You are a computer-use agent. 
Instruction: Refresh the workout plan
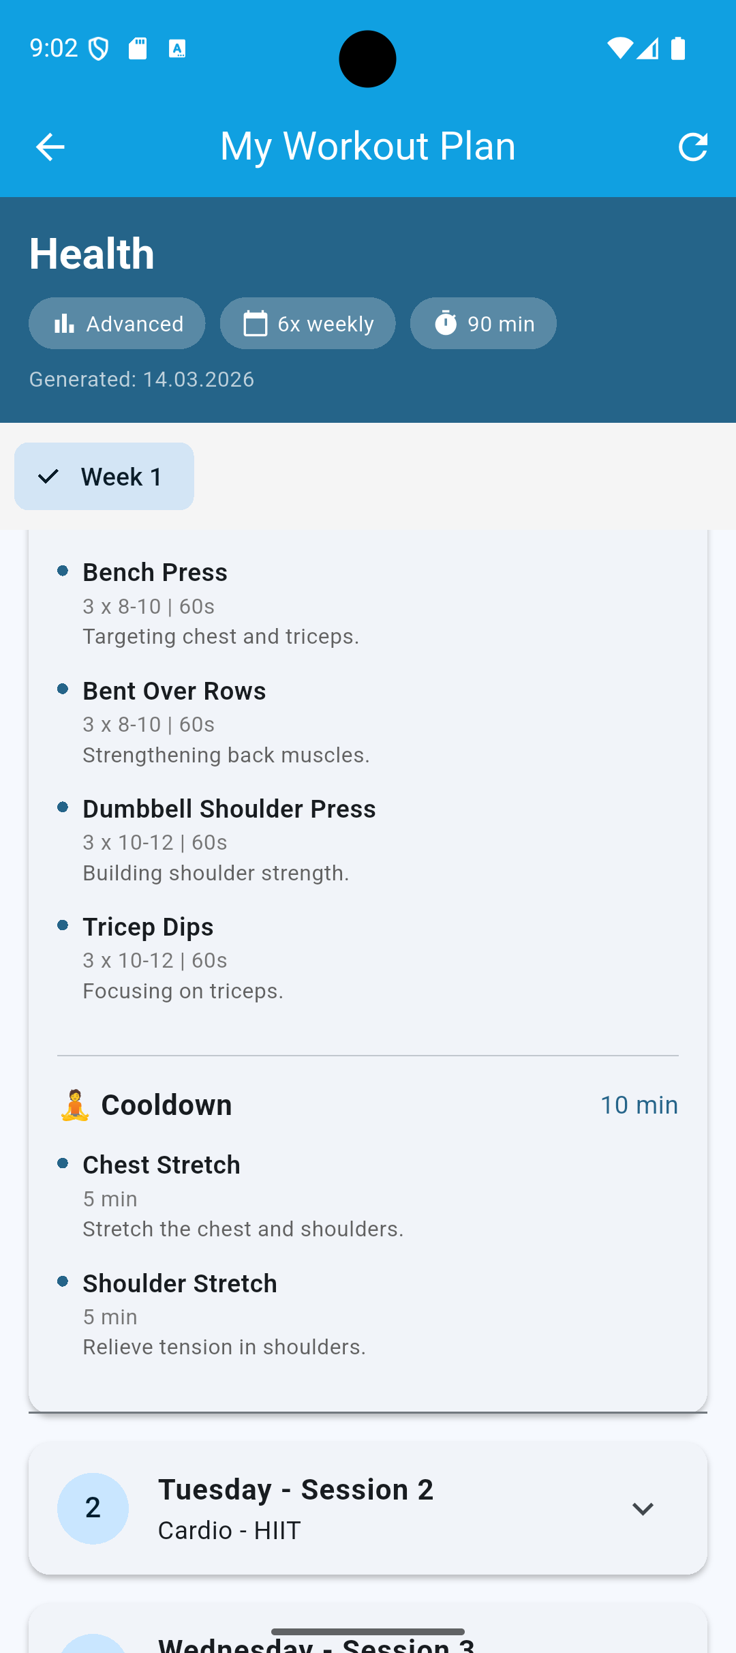[693, 146]
